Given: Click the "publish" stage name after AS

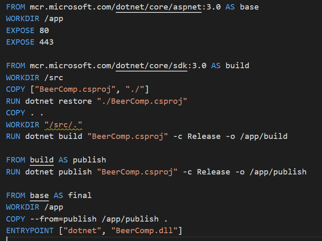Looking at the screenshot, I should coord(89,160).
